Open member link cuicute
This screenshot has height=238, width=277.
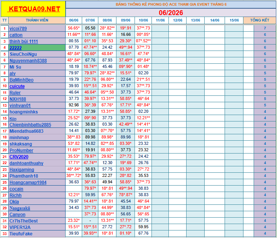click(x=17, y=86)
